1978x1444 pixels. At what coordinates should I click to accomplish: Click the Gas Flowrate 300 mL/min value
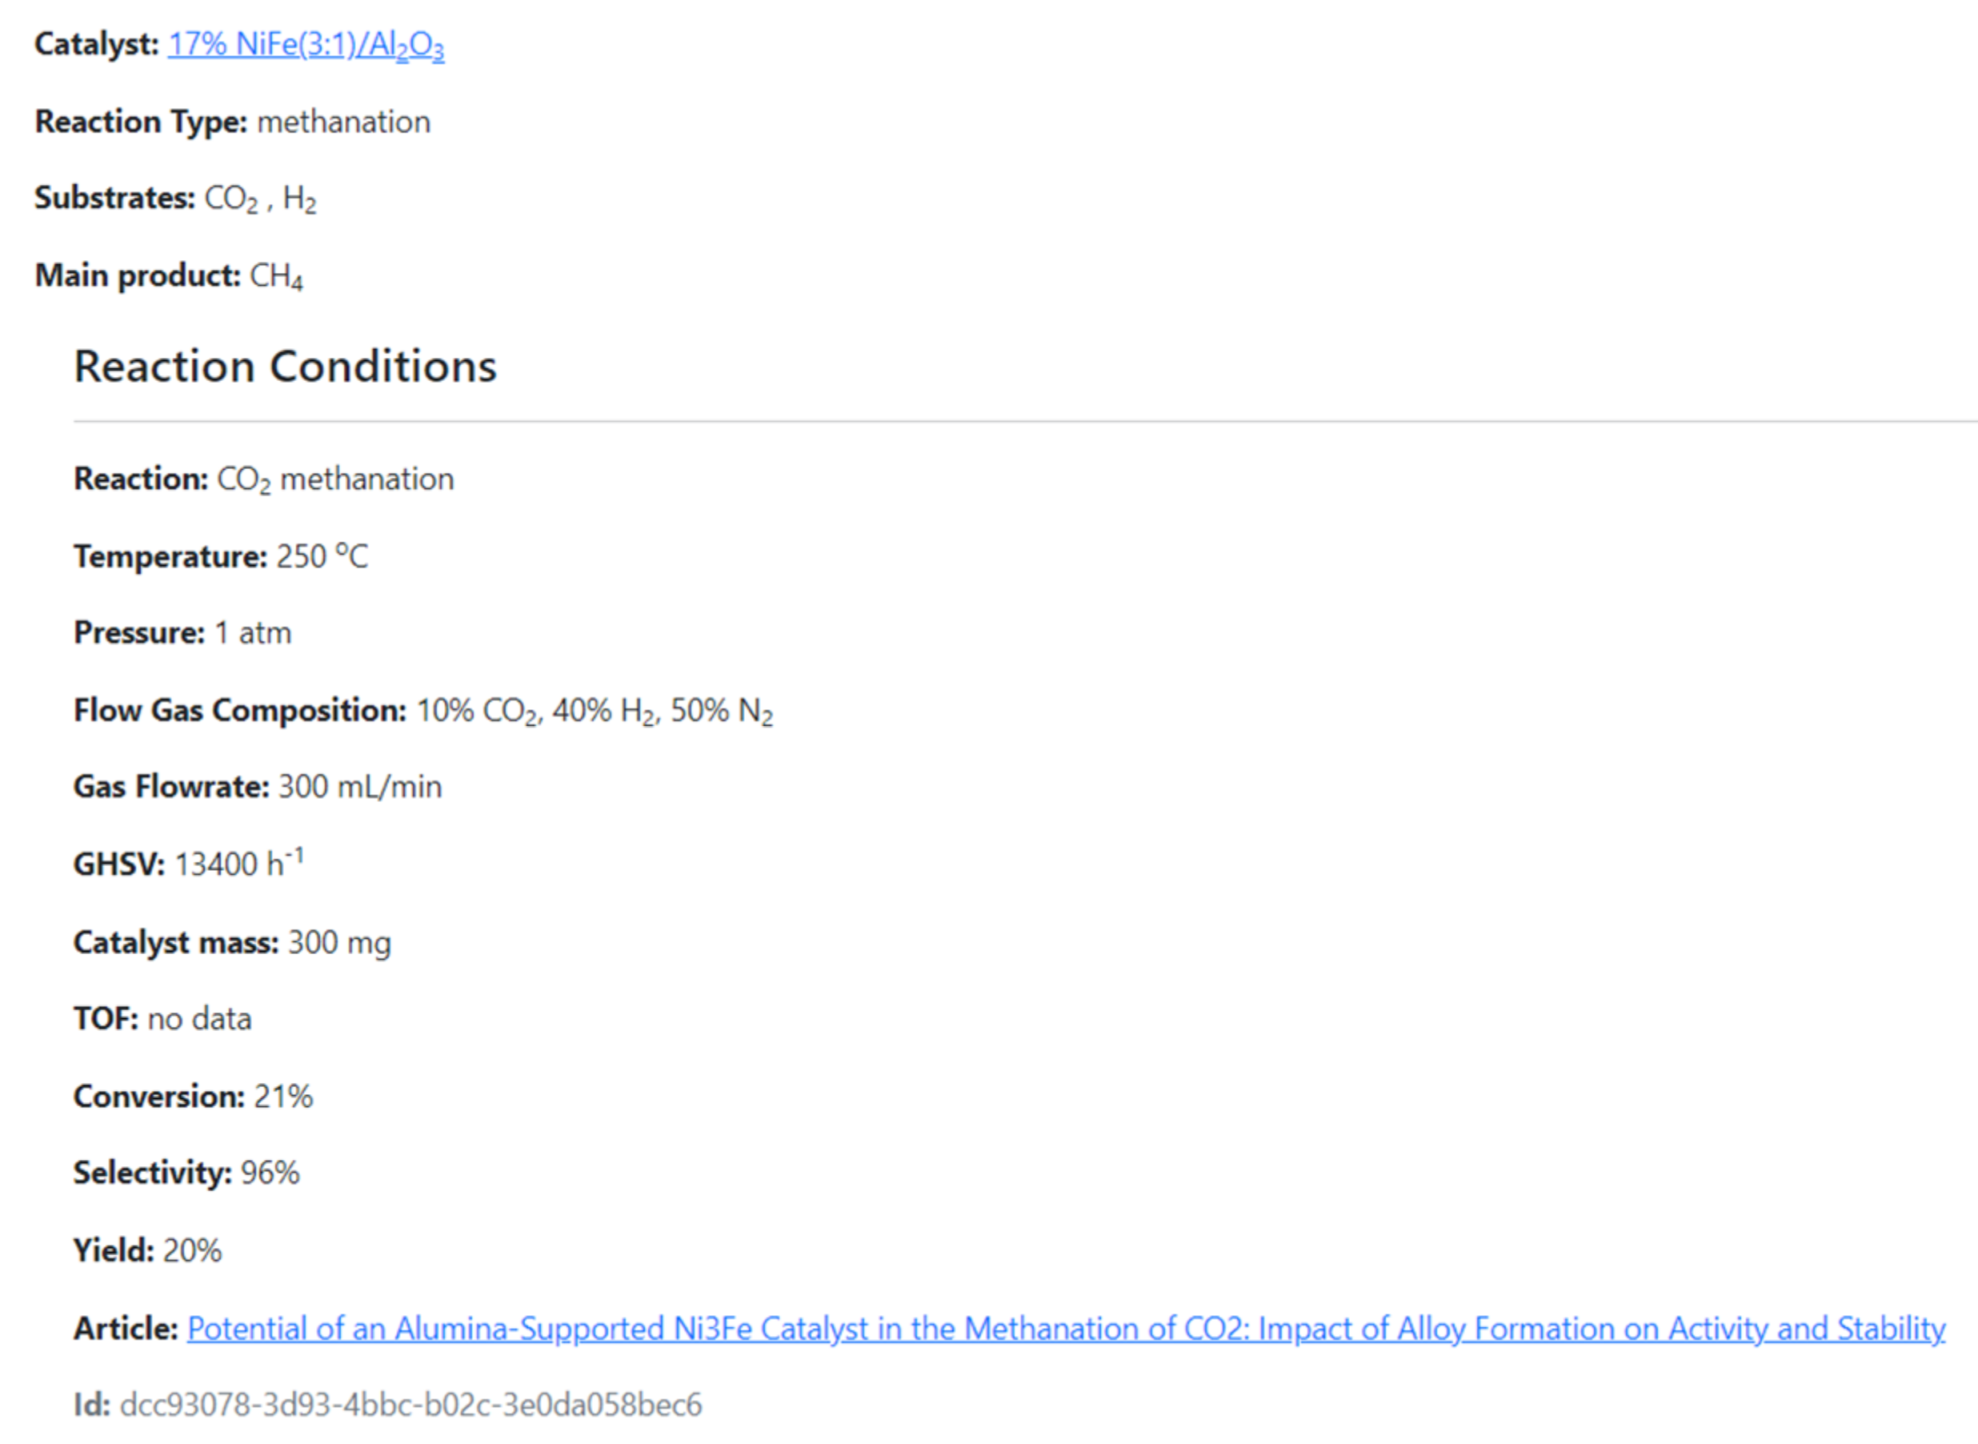(360, 787)
